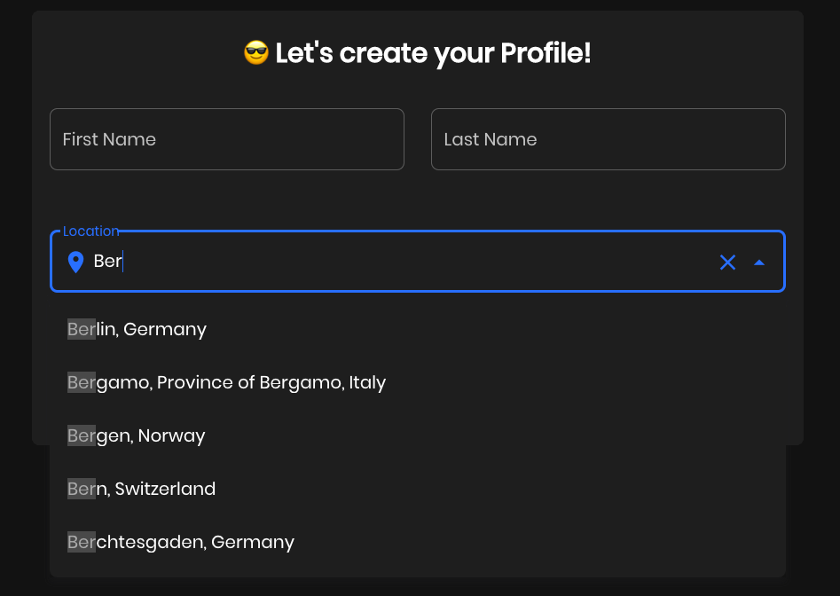Pick Bergen, Norway from the list

pos(136,435)
